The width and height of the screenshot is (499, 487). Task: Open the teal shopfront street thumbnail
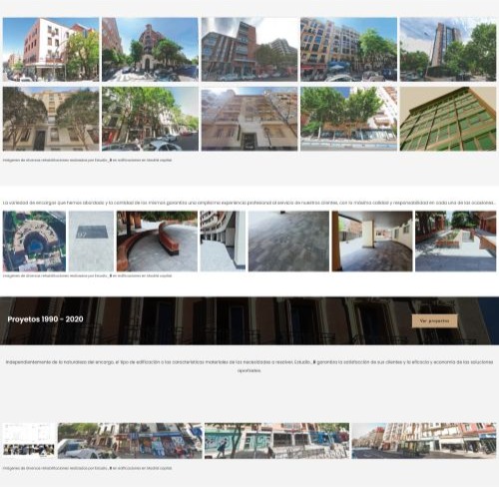point(276,441)
